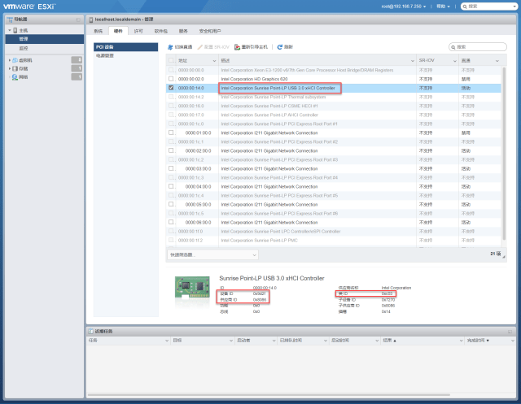Open the Storage icon in navigator
The height and width of the screenshot is (404, 521).
(x=15, y=68)
